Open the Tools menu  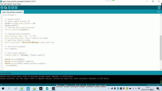coord(14,4)
